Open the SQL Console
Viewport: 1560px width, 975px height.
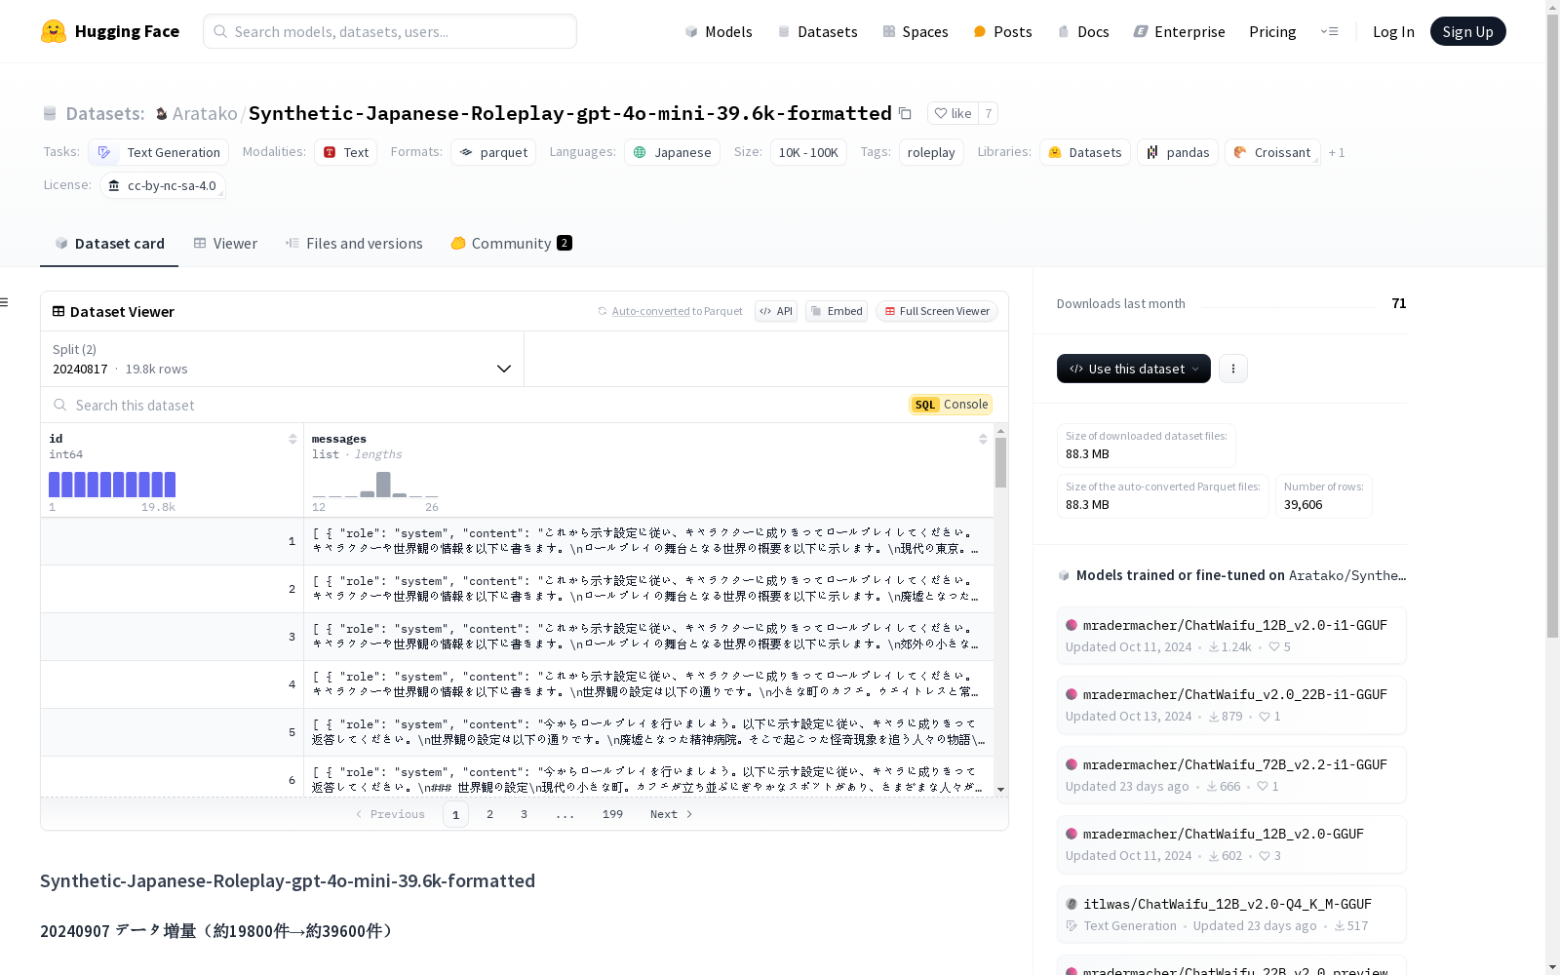[x=951, y=405]
